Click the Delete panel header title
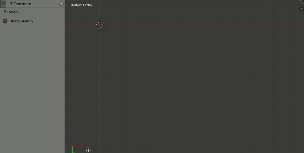The width and height of the screenshot is (304, 153). coord(13,12)
